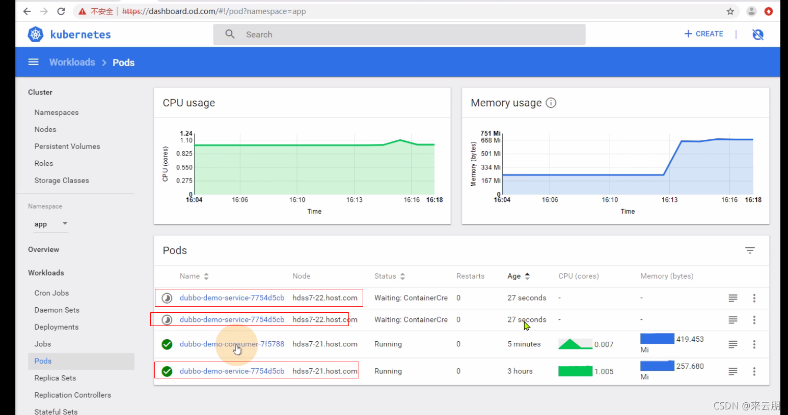The width and height of the screenshot is (788, 415).
Task: Bookmark this page with the star icon
Action: [730, 11]
